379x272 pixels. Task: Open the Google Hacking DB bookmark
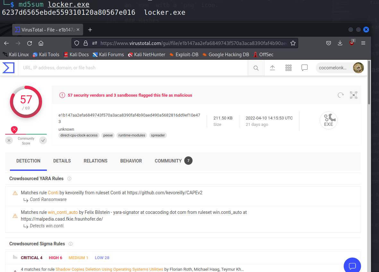226,55
